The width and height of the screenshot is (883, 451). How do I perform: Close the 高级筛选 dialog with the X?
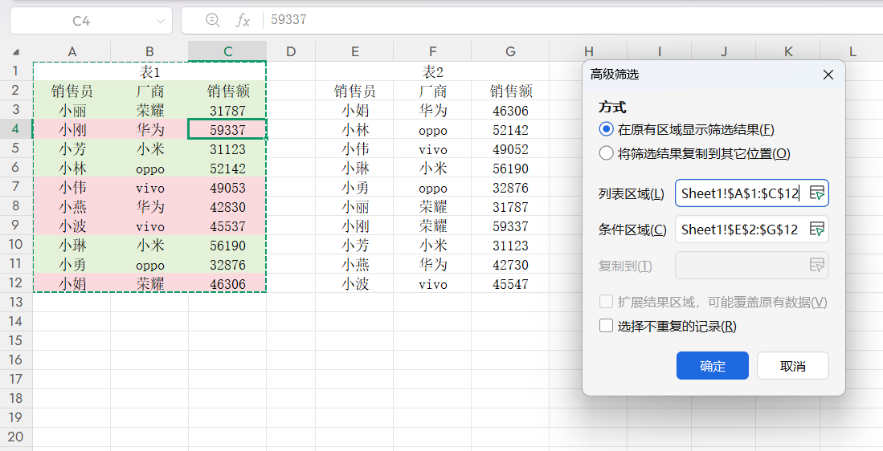[x=828, y=75]
